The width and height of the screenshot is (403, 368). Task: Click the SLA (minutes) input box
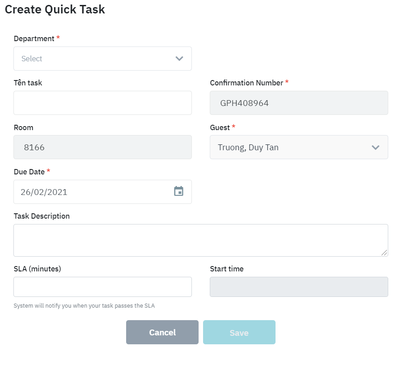point(102,287)
